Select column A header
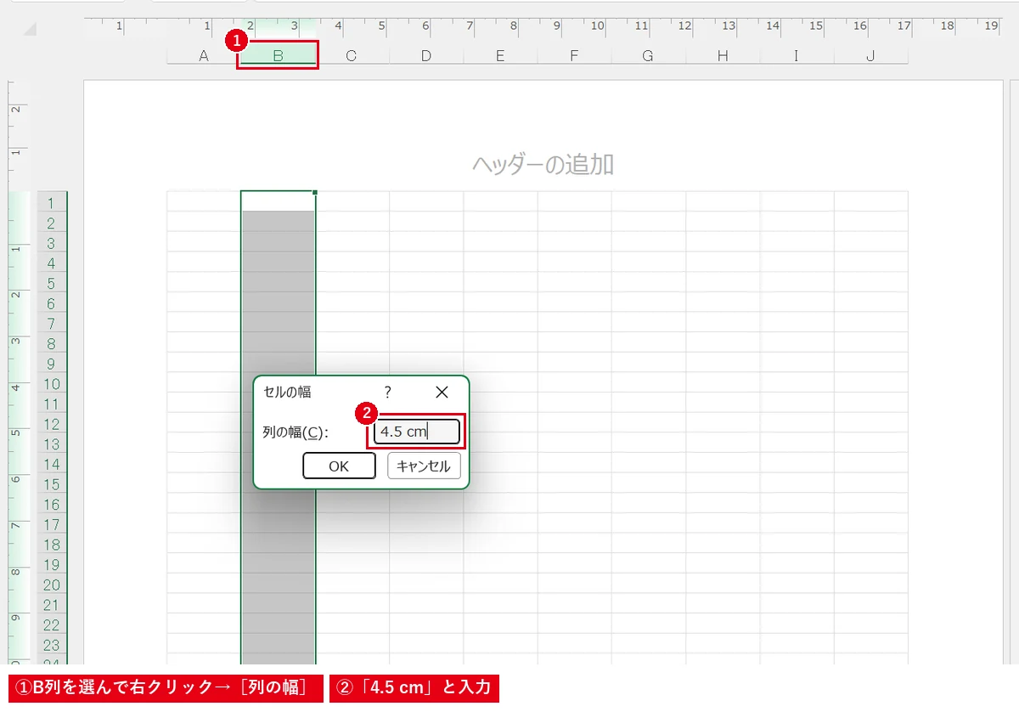Viewport: 1019px width, 712px height. point(204,56)
